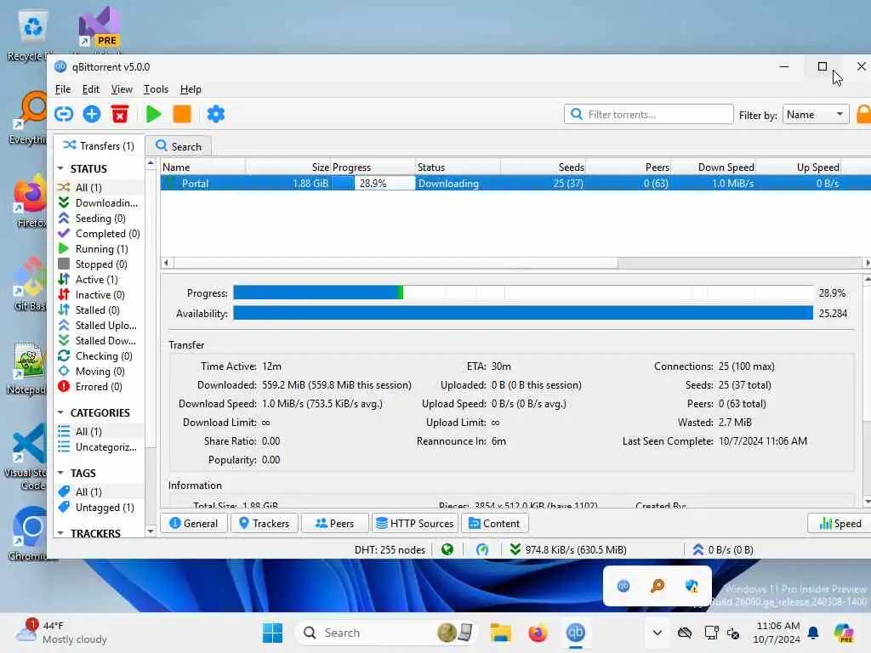Screen dimensions: 871x653
Task: Open File Explorer from the taskbar
Action: 500,633
